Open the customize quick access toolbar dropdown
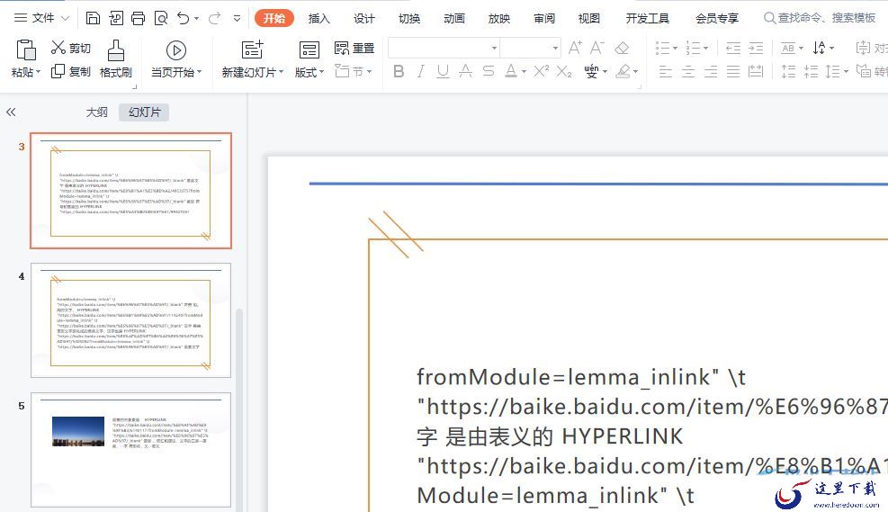The height and width of the screenshot is (512, 888). 237,18
